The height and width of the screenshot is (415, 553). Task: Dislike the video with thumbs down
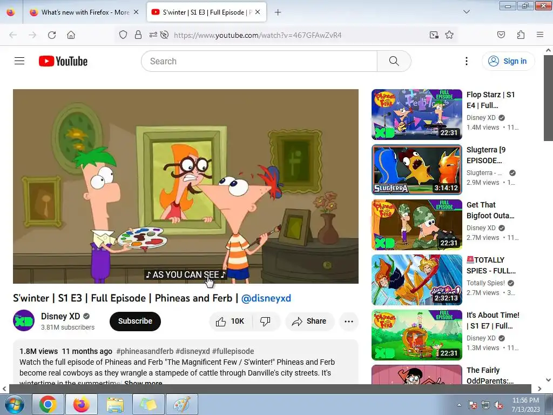(x=265, y=321)
